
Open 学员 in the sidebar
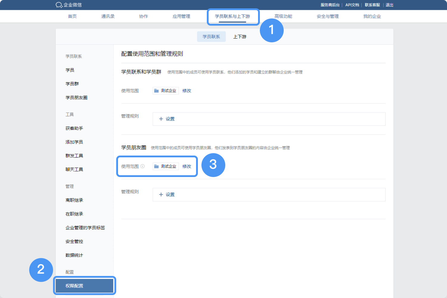(x=70, y=70)
